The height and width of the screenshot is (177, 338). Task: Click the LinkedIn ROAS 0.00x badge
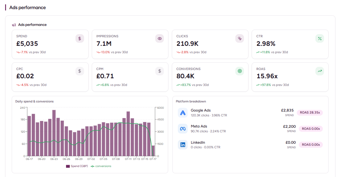pyautogui.click(x=311, y=145)
